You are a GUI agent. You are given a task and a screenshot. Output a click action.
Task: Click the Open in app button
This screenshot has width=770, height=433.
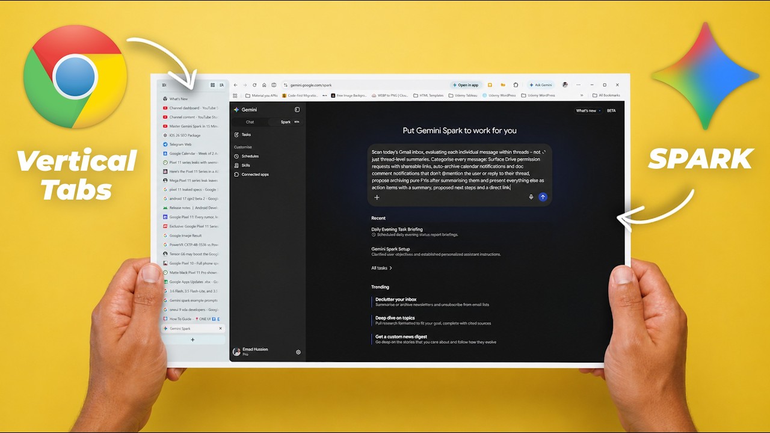466,85
